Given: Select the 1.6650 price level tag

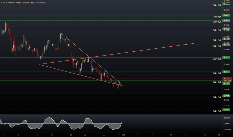Looking at the screenshot, I should [x=226, y=39].
